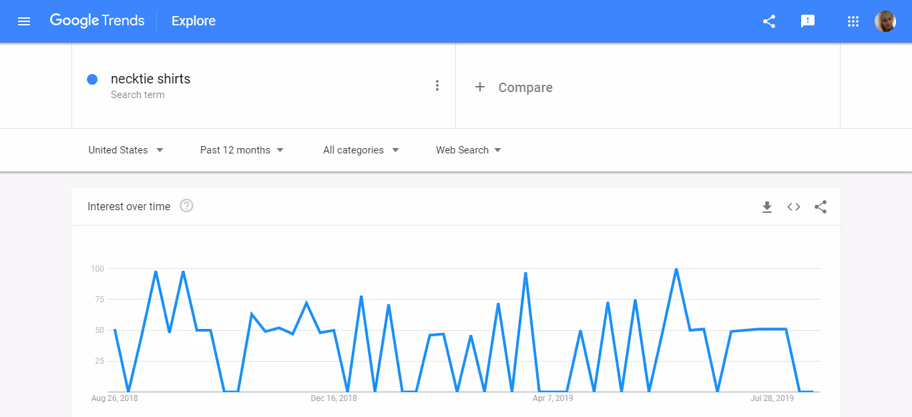Open the Google apps grid
Viewport: 912px width, 417px height.
coord(853,21)
